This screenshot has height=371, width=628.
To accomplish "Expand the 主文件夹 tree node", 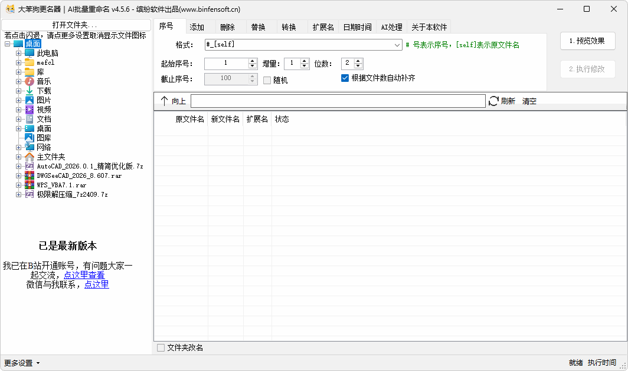I will [18, 157].
